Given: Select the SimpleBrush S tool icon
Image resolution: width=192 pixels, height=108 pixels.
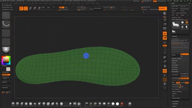Looking at the screenshot, I should [187, 23].
